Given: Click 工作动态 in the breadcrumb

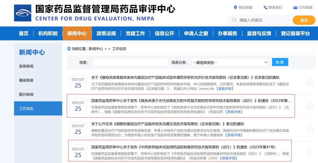Looking at the screenshot, I should pos(119,49).
